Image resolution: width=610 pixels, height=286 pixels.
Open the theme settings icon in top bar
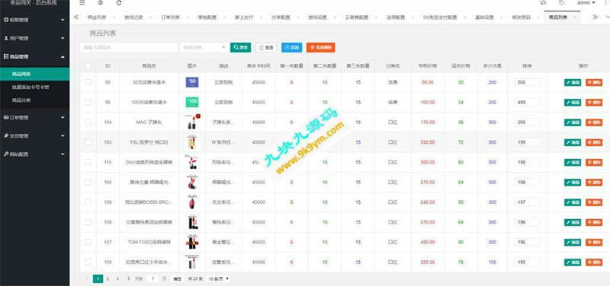101,3
